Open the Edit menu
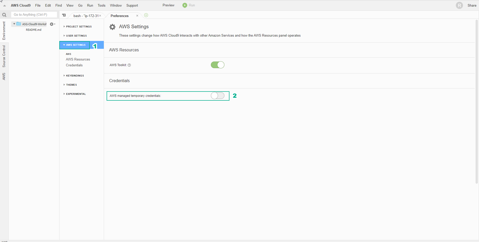479x242 pixels. (x=48, y=5)
